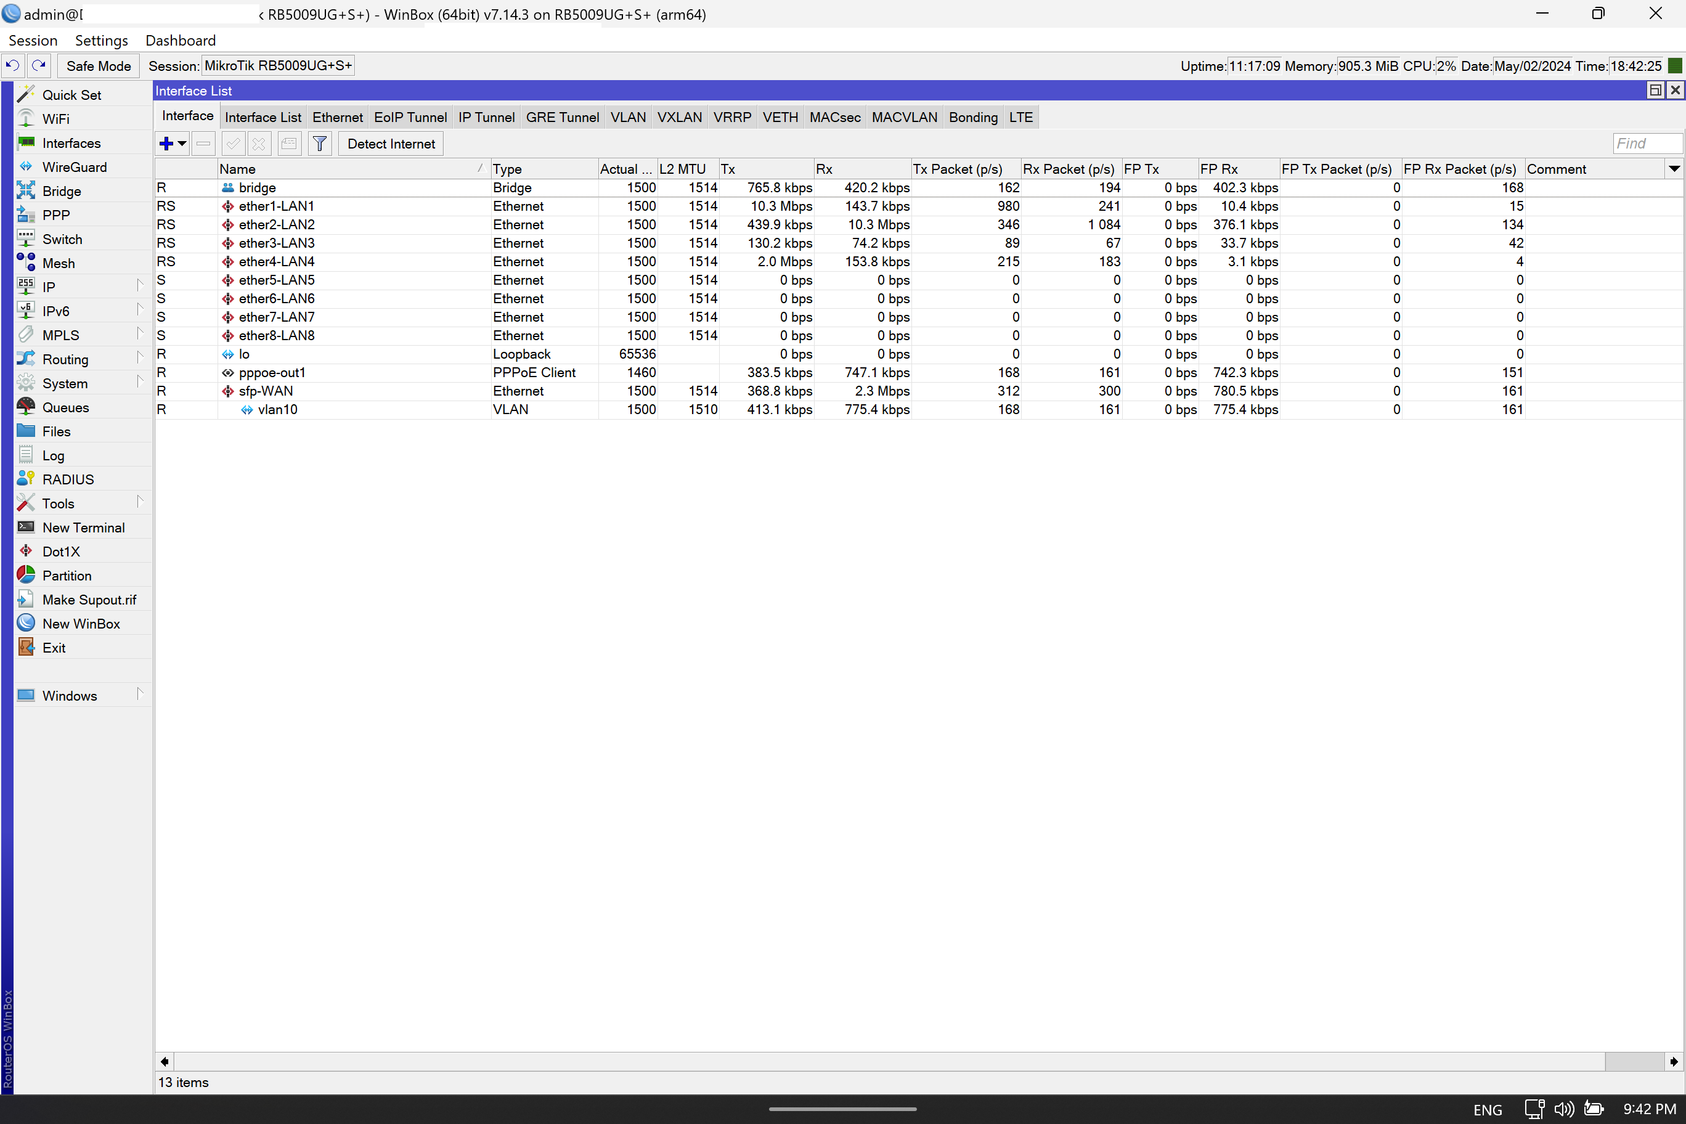Switch to the VLAN tab
The image size is (1686, 1124).
click(x=628, y=118)
